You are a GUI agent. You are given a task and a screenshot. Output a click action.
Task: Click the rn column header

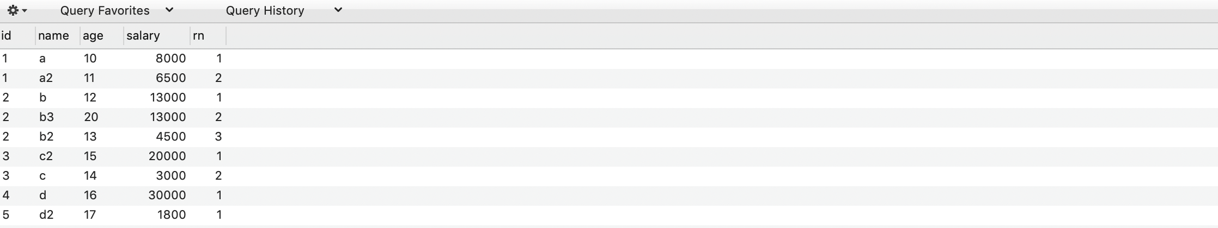(x=208, y=36)
